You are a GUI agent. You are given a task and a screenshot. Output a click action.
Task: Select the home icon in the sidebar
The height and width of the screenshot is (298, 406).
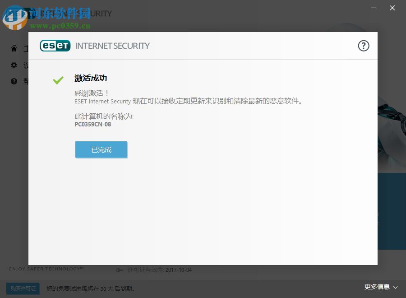(x=14, y=49)
